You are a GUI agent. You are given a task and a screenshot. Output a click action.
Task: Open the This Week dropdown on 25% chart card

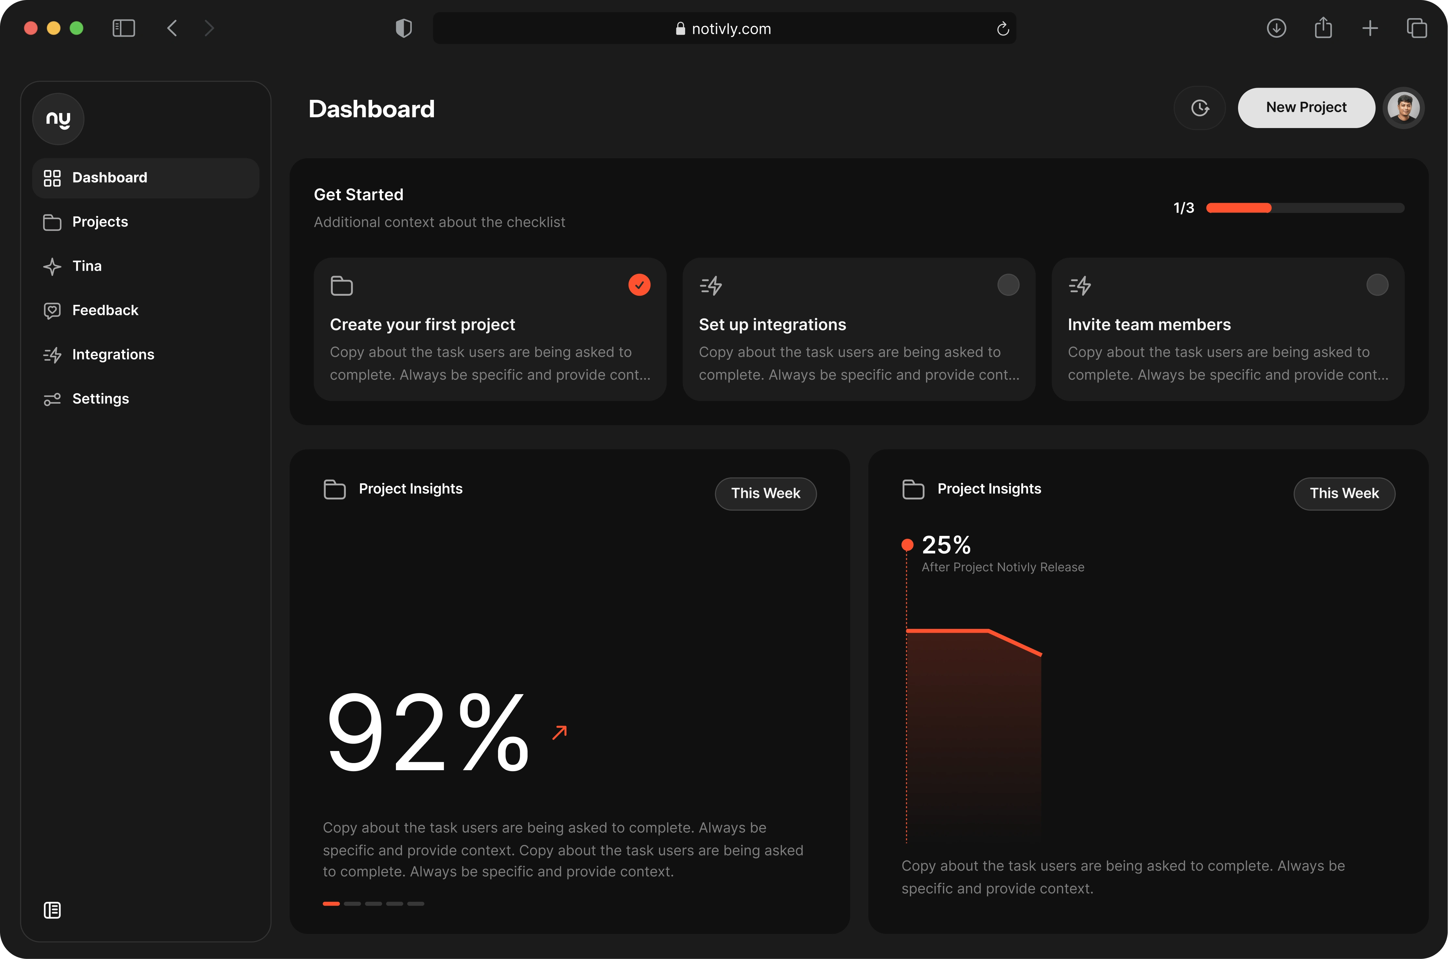click(x=1344, y=494)
